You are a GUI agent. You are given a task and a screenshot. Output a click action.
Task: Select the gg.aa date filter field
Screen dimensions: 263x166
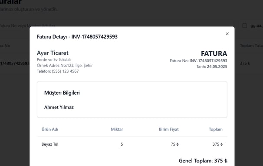coord(252,26)
